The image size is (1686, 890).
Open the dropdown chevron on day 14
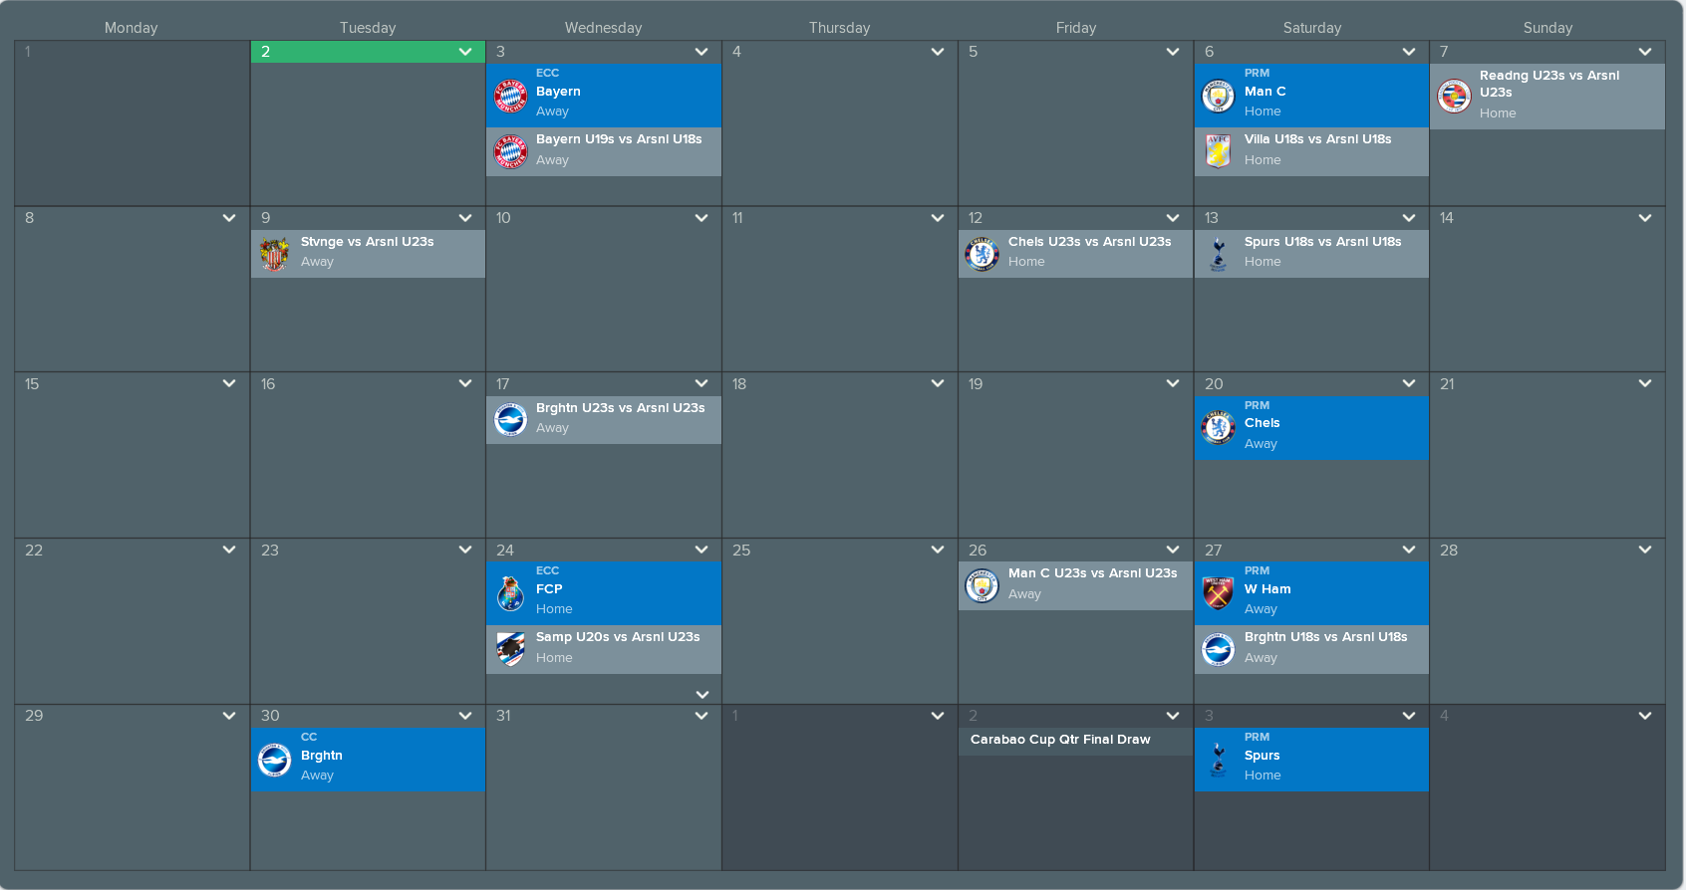(x=1645, y=218)
